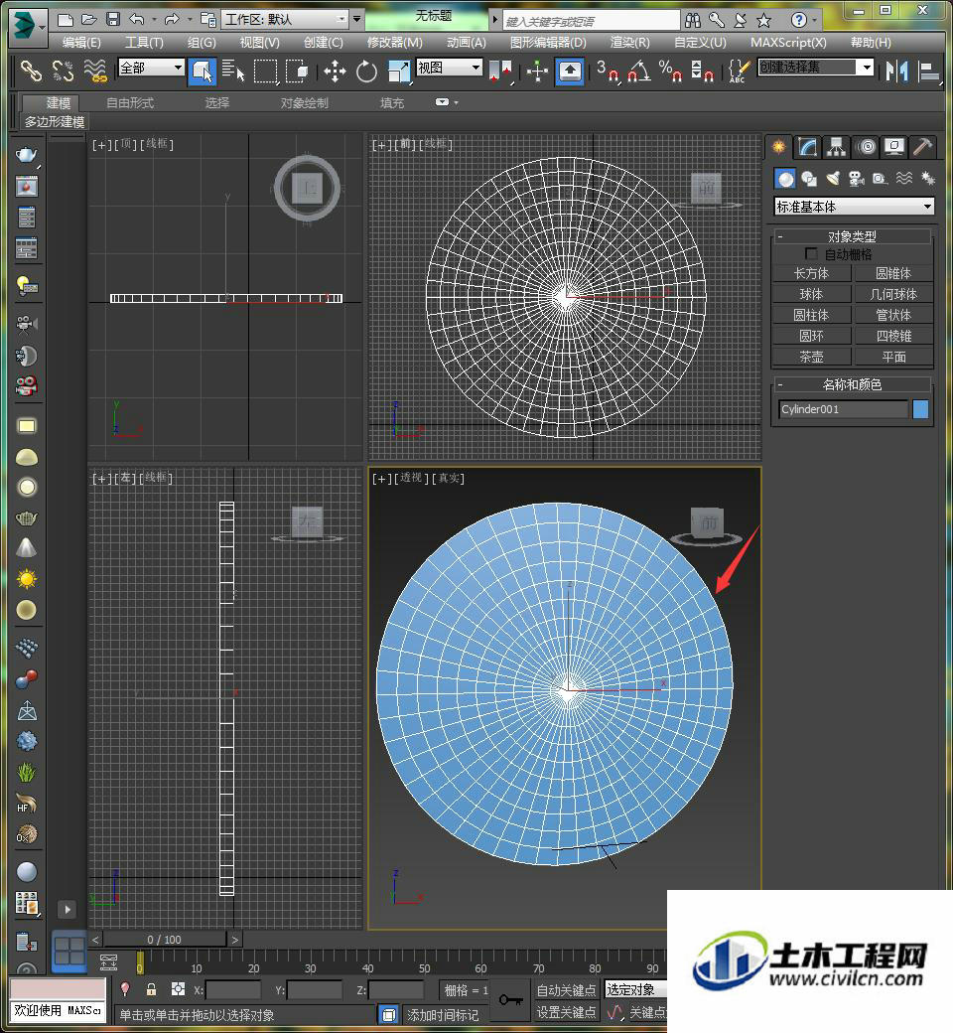Image resolution: width=953 pixels, height=1033 pixels.
Task: Open the workspace '工作区: 默认' dropdown
Action: click(285, 19)
